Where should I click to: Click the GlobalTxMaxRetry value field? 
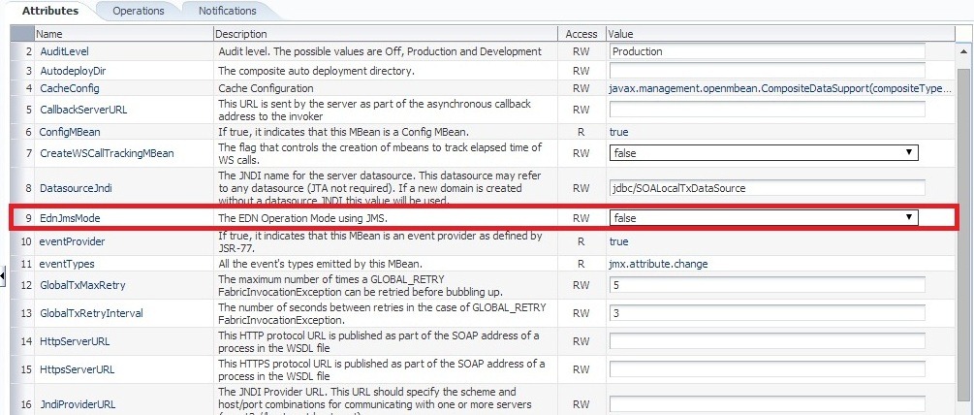[x=767, y=285]
